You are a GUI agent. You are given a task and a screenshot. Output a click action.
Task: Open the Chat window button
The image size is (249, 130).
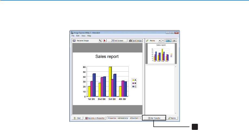(77, 118)
